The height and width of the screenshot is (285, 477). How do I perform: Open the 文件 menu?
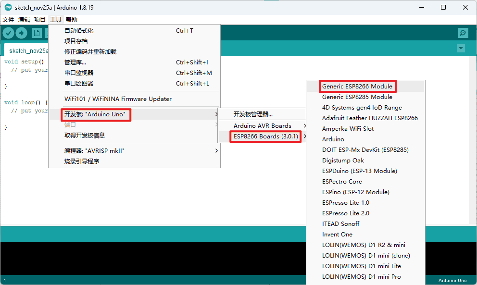8,20
